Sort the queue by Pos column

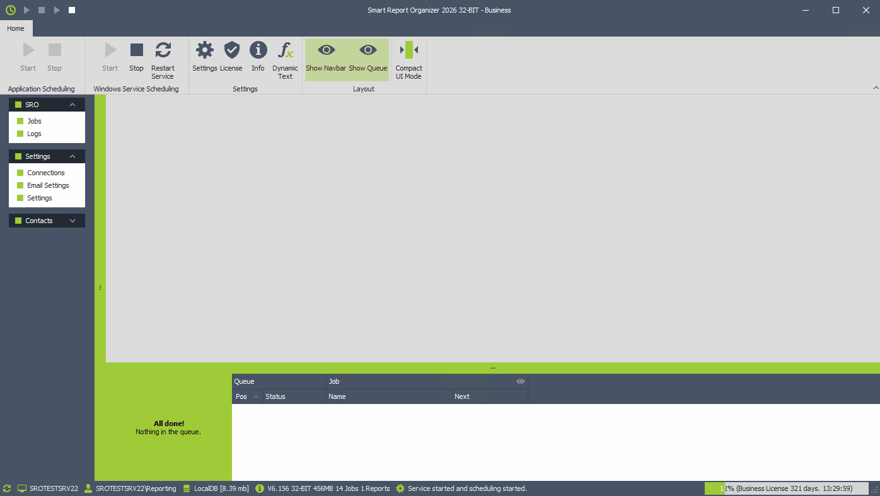(248, 396)
